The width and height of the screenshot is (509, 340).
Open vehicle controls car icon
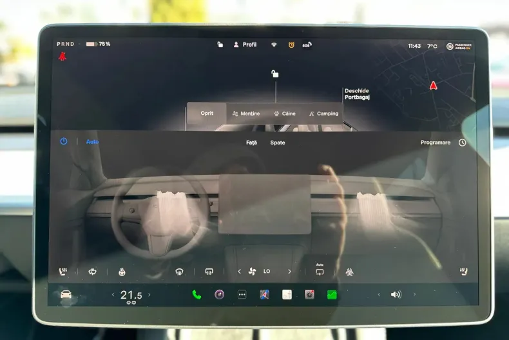[66, 294]
